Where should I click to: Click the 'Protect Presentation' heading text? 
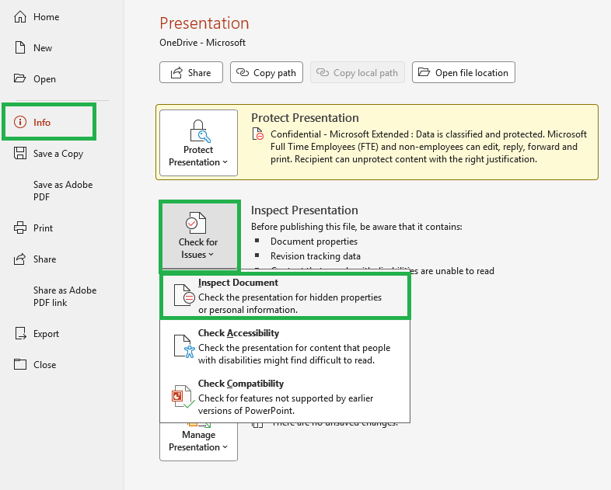point(305,117)
